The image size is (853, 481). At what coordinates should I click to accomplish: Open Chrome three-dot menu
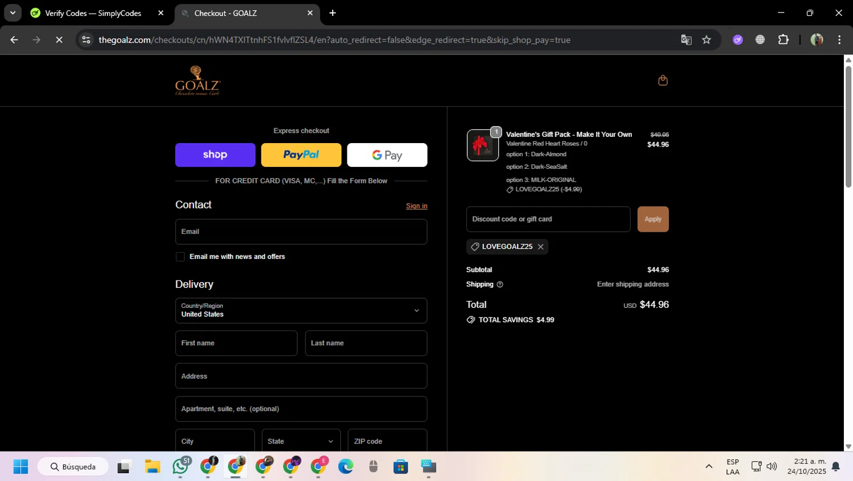(x=839, y=40)
